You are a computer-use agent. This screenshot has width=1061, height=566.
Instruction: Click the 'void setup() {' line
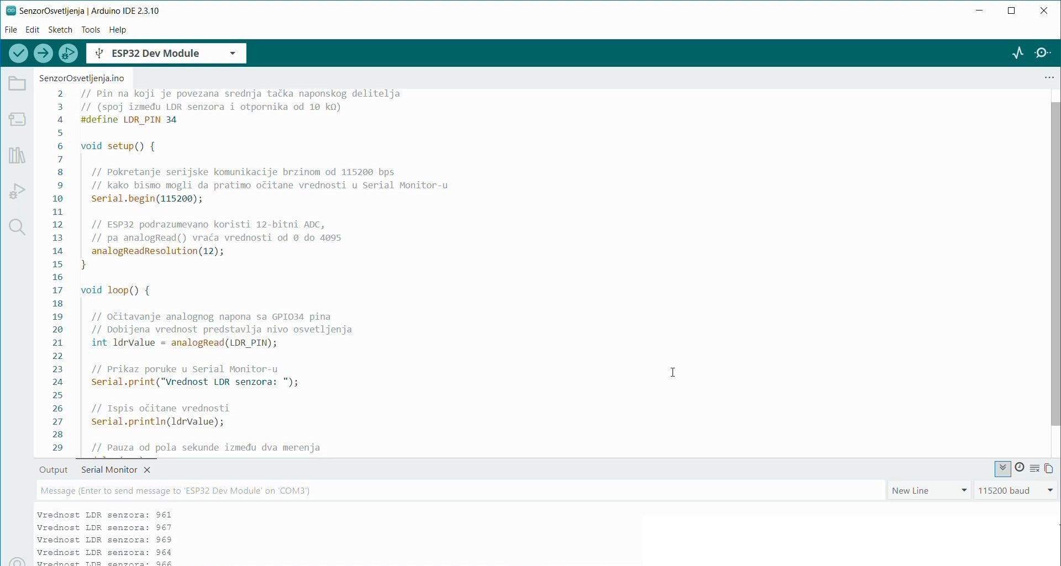[118, 146]
